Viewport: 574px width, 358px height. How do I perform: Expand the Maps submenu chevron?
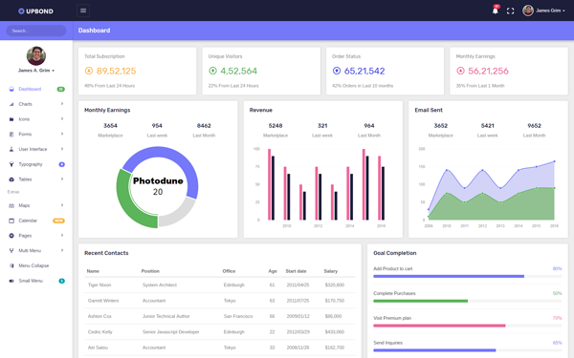[62, 205]
